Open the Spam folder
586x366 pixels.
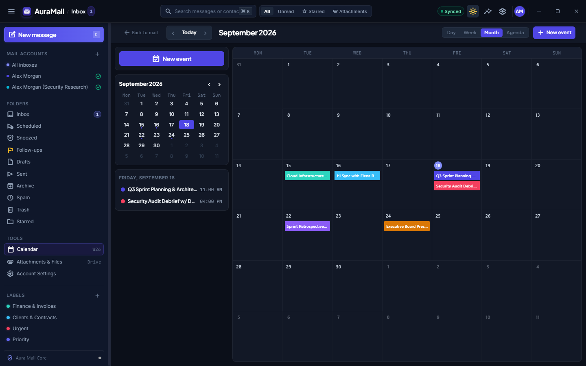tap(54, 198)
